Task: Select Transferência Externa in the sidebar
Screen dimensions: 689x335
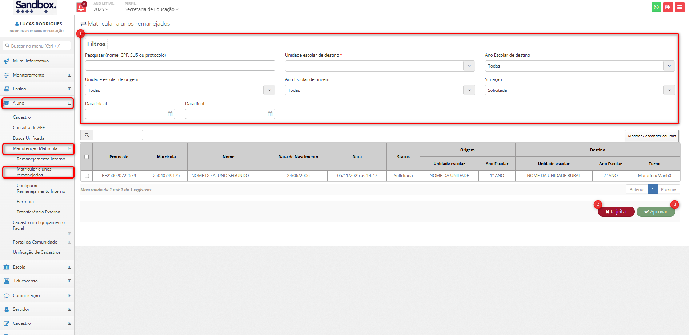Action: tap(38, 212)
